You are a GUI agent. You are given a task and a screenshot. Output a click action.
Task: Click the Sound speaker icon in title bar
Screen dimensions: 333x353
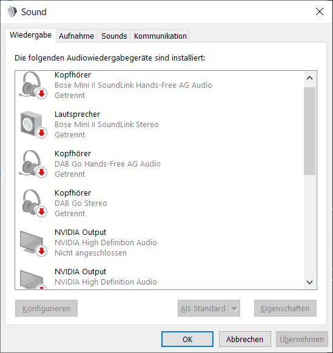pos(12,12)
